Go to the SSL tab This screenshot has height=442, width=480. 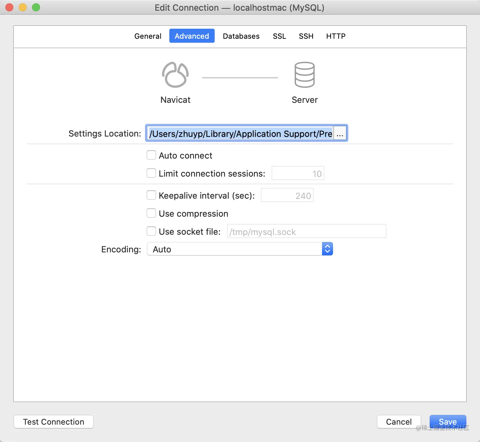(280, 36)
